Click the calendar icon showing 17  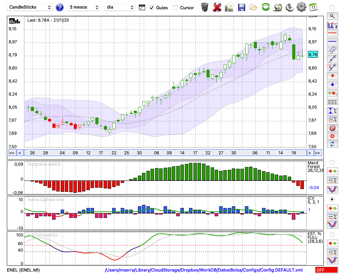(x=313, y=7)
